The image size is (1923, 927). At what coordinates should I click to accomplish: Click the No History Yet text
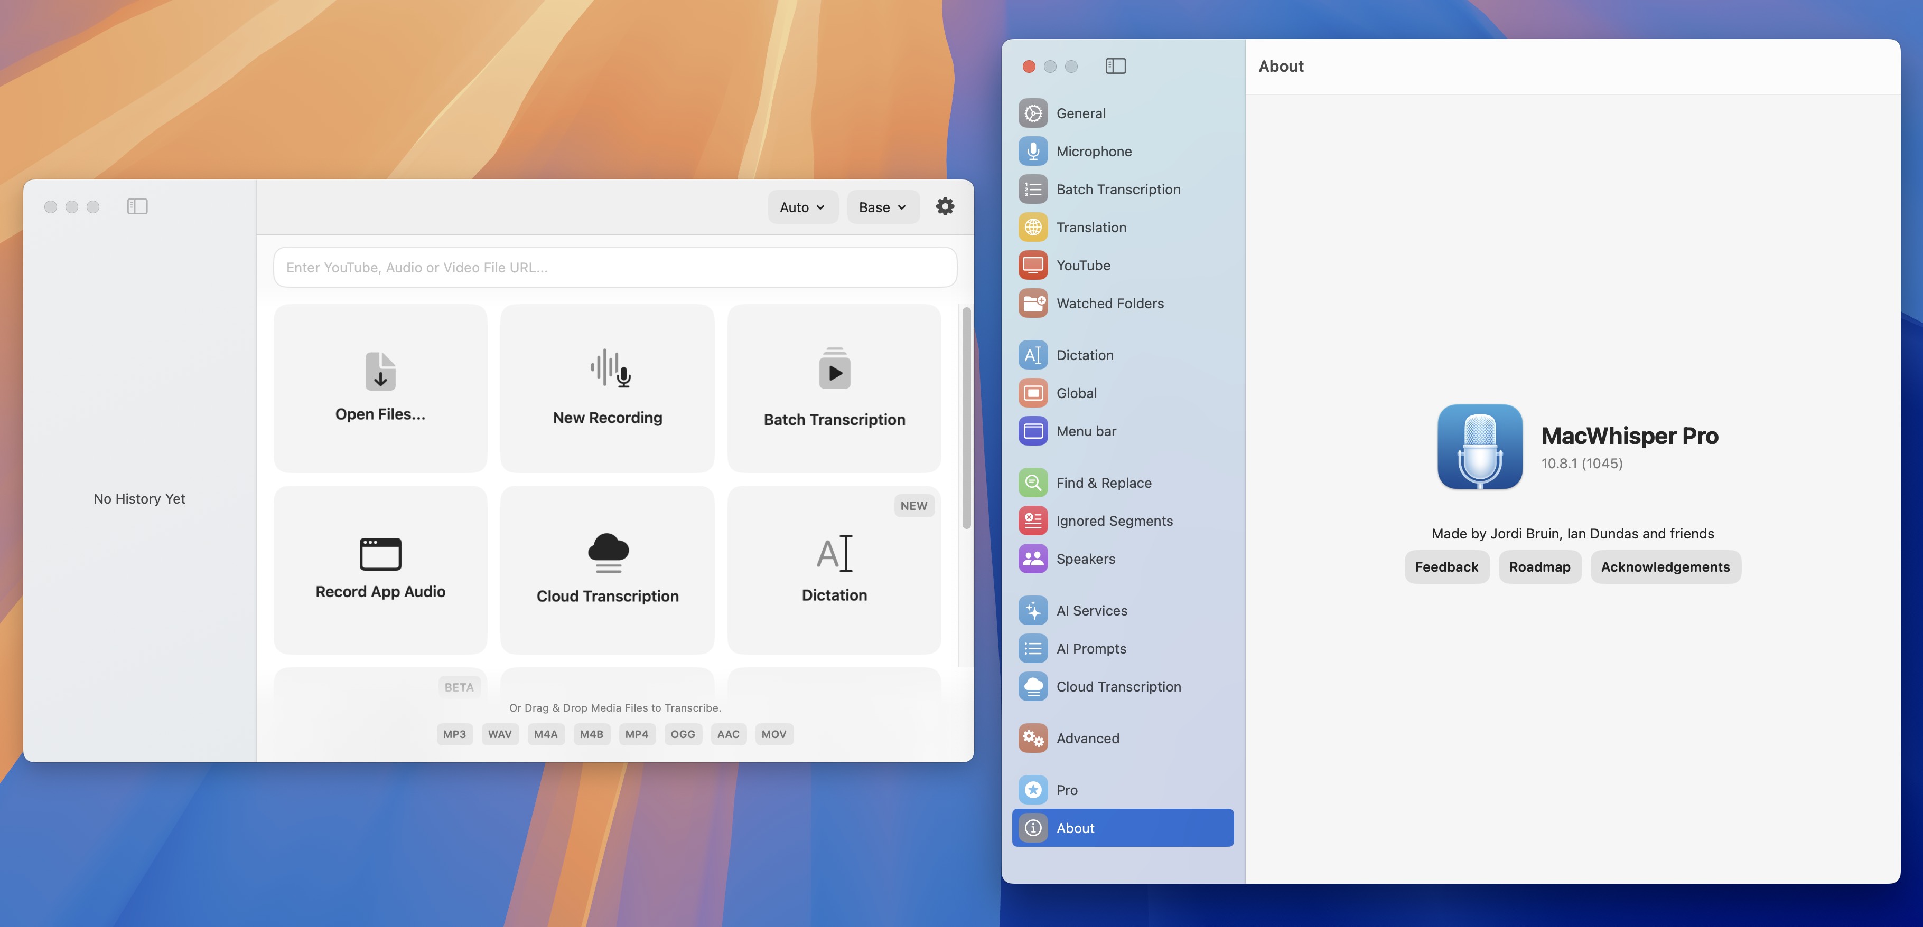139,499
